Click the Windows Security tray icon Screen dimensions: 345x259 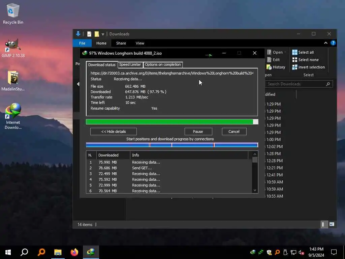point(269,252)
